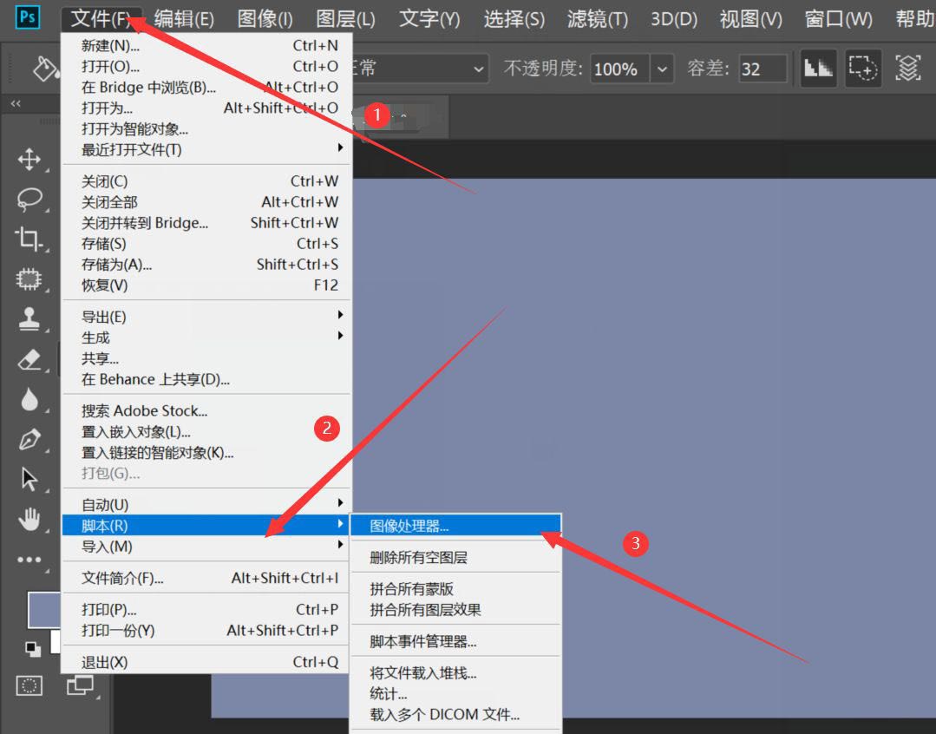936x734 pixels.
Task: Open the 滤镜(T) menu
Action: click(598, 19)
